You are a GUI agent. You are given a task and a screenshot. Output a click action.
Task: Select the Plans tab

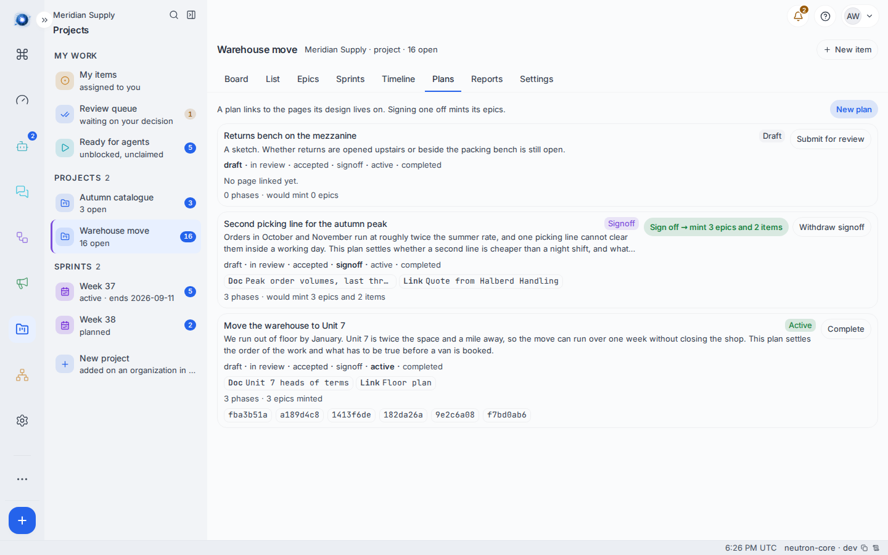[443, 79]
